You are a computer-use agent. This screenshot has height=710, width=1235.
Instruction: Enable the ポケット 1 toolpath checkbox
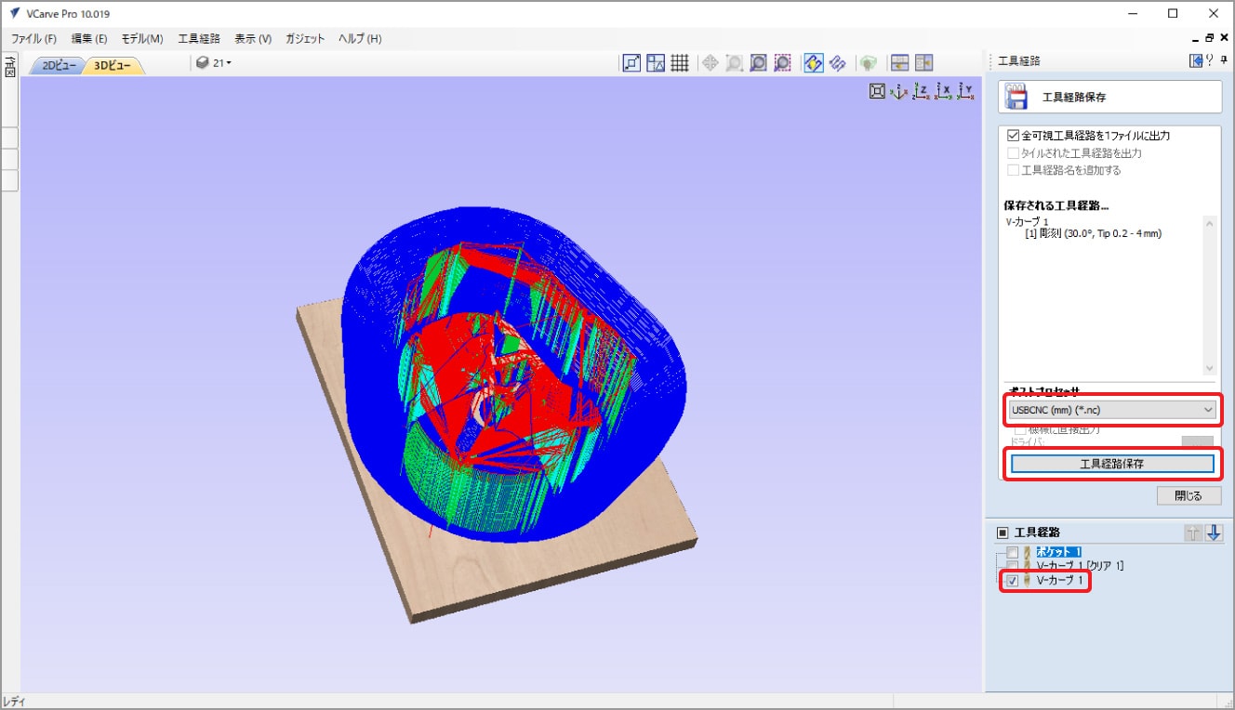1013,552
